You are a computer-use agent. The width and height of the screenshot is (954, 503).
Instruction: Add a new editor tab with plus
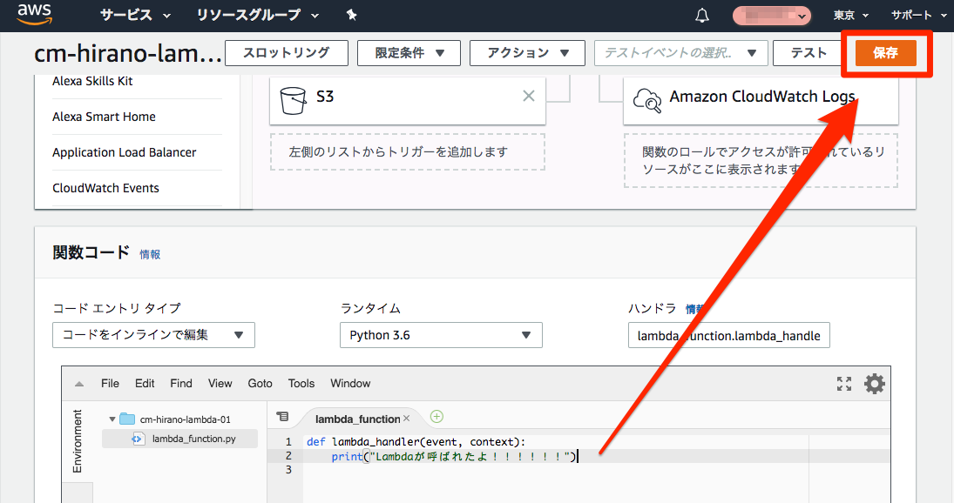436,417
